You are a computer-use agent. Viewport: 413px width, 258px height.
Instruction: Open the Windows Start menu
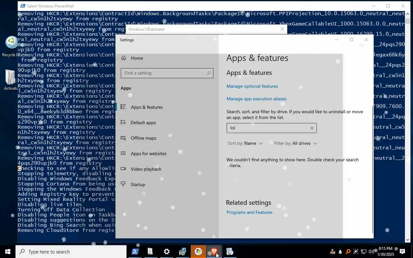[x=8, y=252]
